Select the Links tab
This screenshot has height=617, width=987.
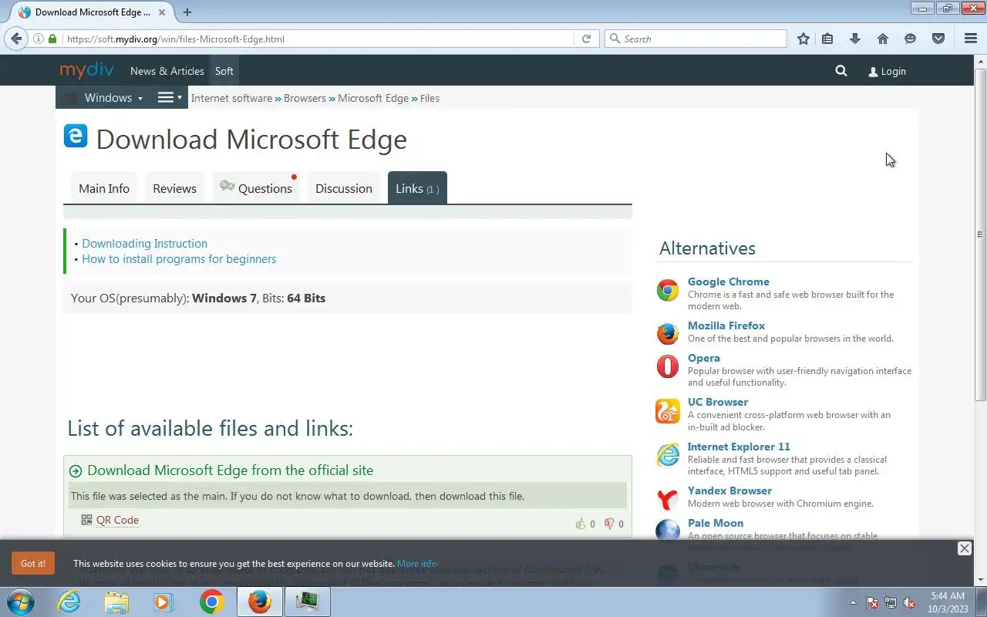417,188
